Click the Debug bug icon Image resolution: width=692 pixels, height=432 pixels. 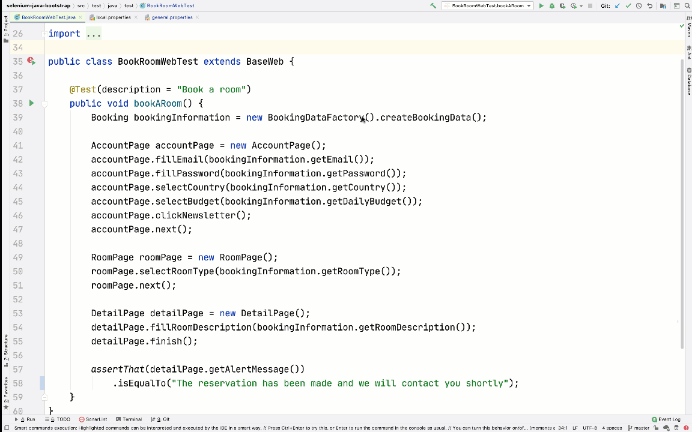[551, 6]
